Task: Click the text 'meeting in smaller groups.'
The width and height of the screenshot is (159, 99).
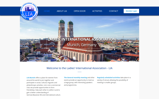Action: pos(107,82)
